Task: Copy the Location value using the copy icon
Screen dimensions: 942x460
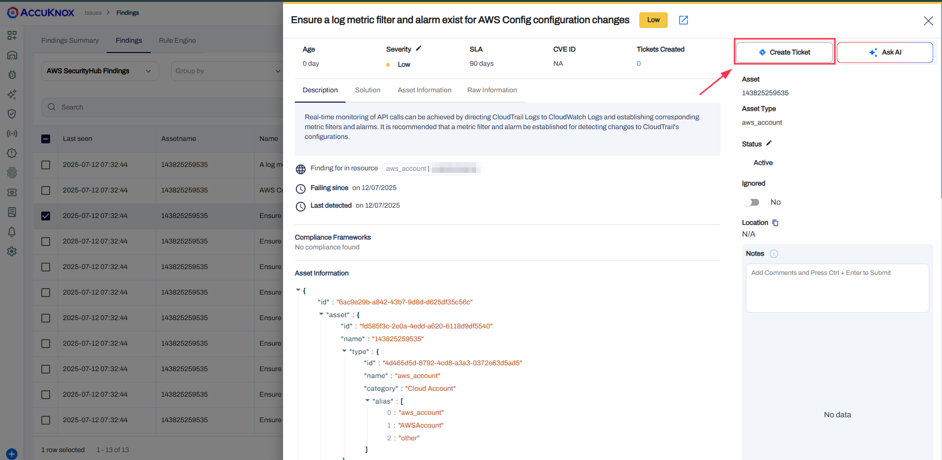Action: (775, 222)
